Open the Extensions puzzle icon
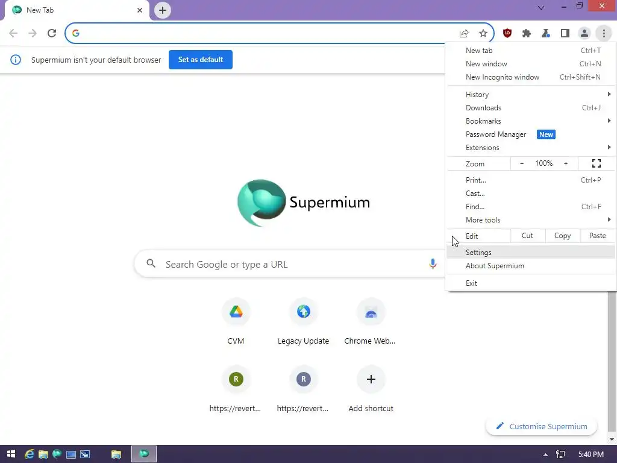Viewport: 617px width, 463px height. tap(527, 34)
